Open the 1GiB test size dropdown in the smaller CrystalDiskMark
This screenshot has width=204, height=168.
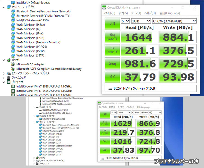[124, 112]
